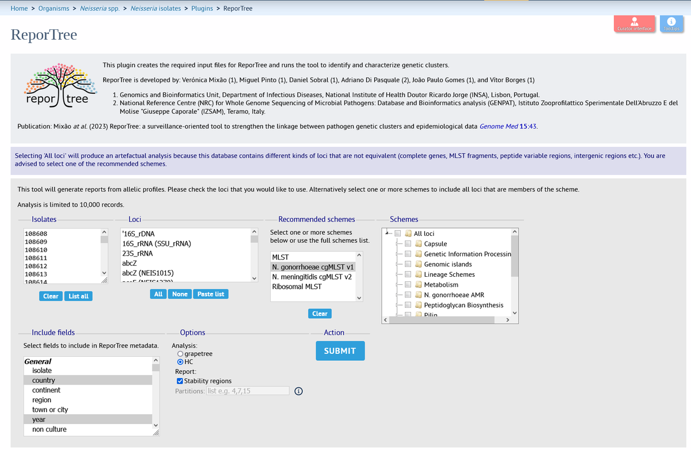691x450 pixels.
Task: Uncheck the Stability regions checkbox
Action: coord(180,381)
